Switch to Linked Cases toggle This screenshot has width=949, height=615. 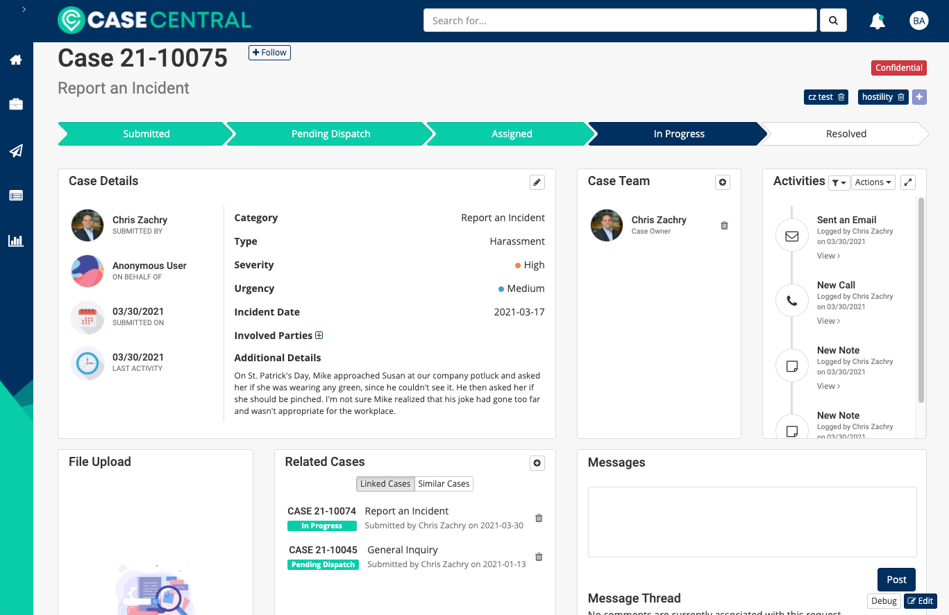[385, 484]
